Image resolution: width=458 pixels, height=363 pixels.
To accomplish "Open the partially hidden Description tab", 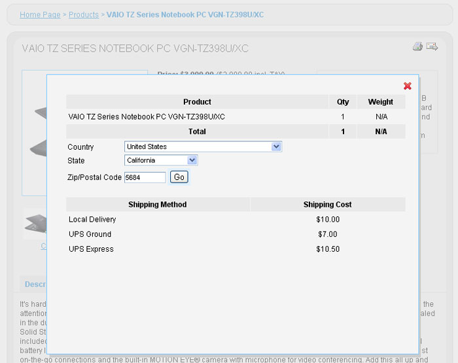I will (x=33, y=284).
